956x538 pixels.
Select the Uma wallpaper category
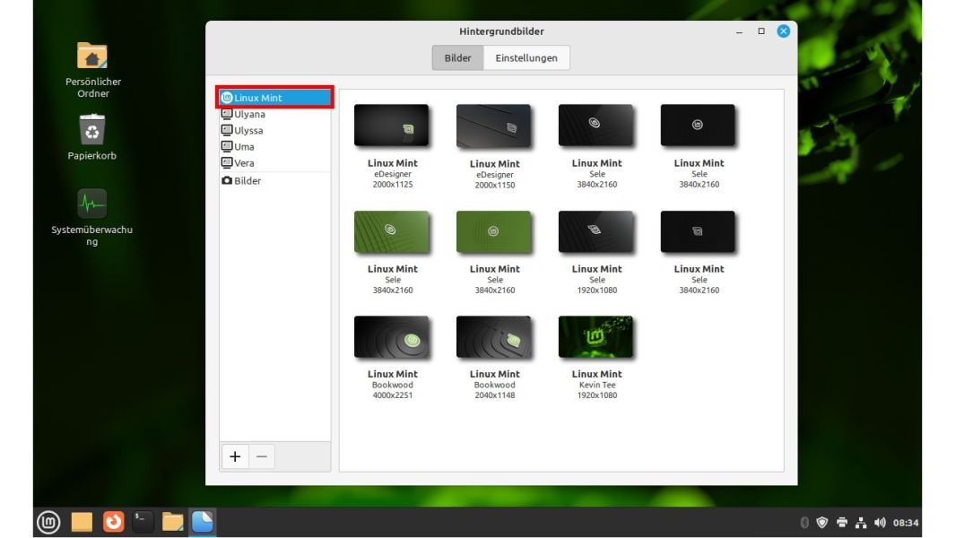coord(275,147)
